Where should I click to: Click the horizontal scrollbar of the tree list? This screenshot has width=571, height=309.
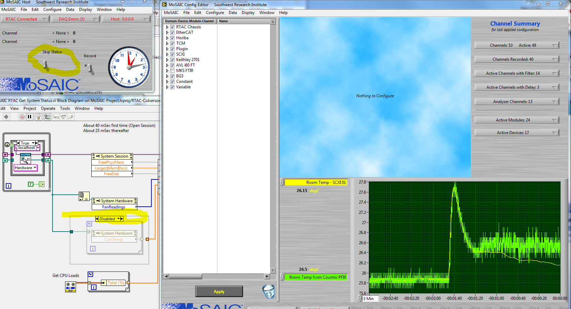click(x=217, y=276)
